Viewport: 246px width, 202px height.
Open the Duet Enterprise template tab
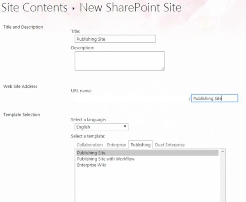point(170,145)
